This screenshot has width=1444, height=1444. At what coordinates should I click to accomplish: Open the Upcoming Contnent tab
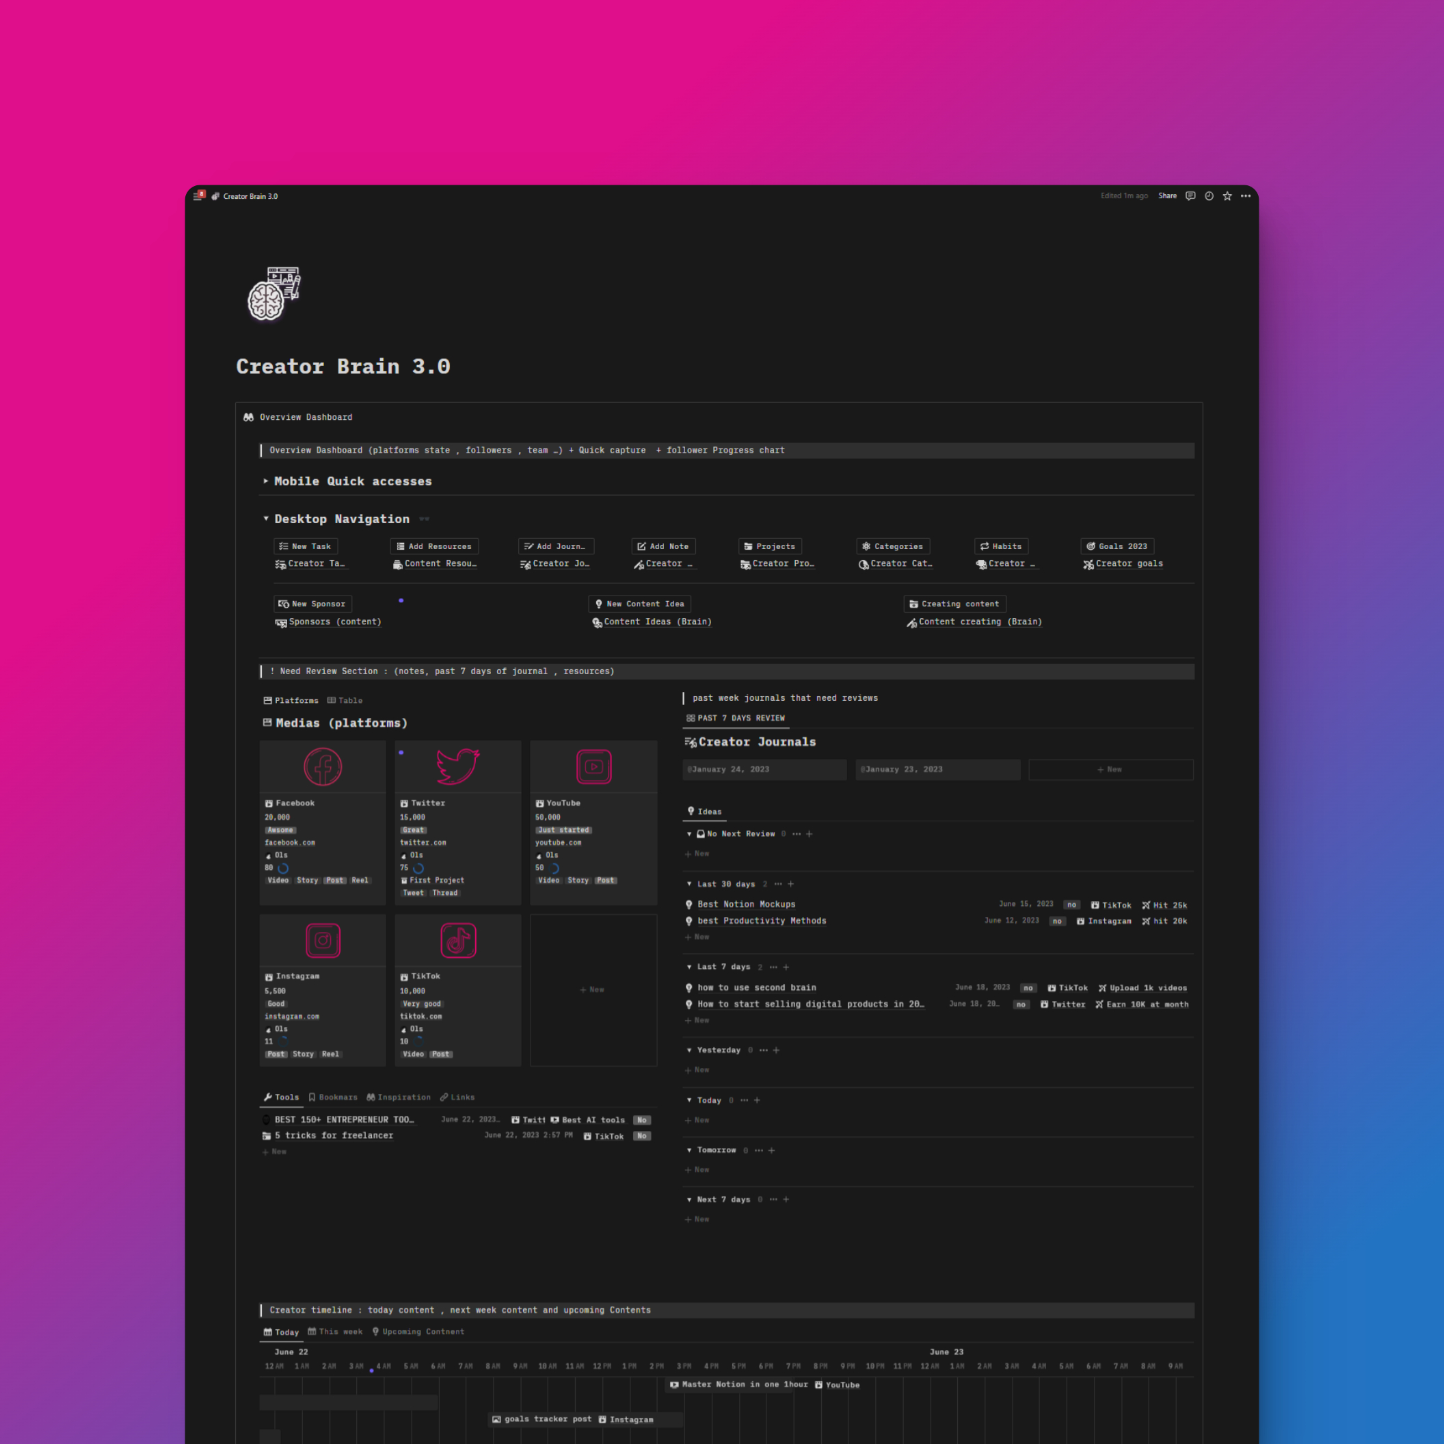418,1331
